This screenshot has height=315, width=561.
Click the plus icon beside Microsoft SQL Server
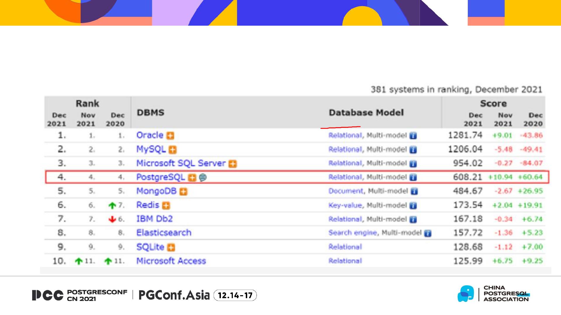click(233, 164)
